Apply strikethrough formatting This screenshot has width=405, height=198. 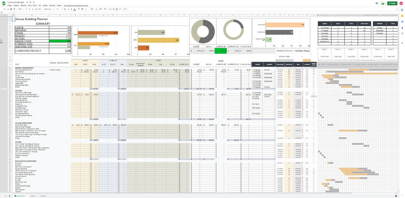tap(71, 9)
